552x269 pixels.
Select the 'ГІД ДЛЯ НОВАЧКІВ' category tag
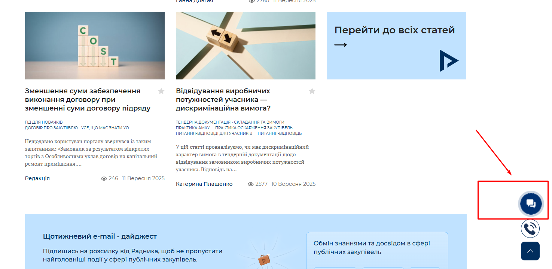pyautogui.click(x=44, y=122)
